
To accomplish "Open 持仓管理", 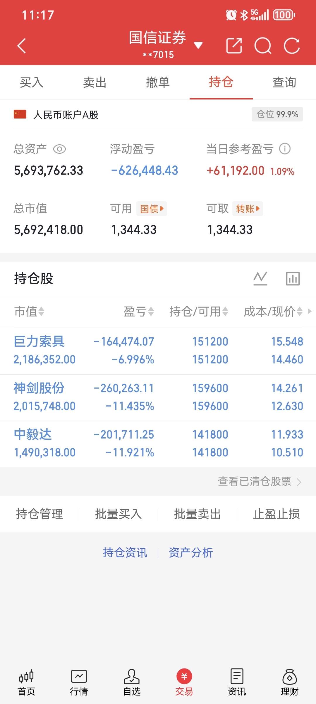I will 39,514.
